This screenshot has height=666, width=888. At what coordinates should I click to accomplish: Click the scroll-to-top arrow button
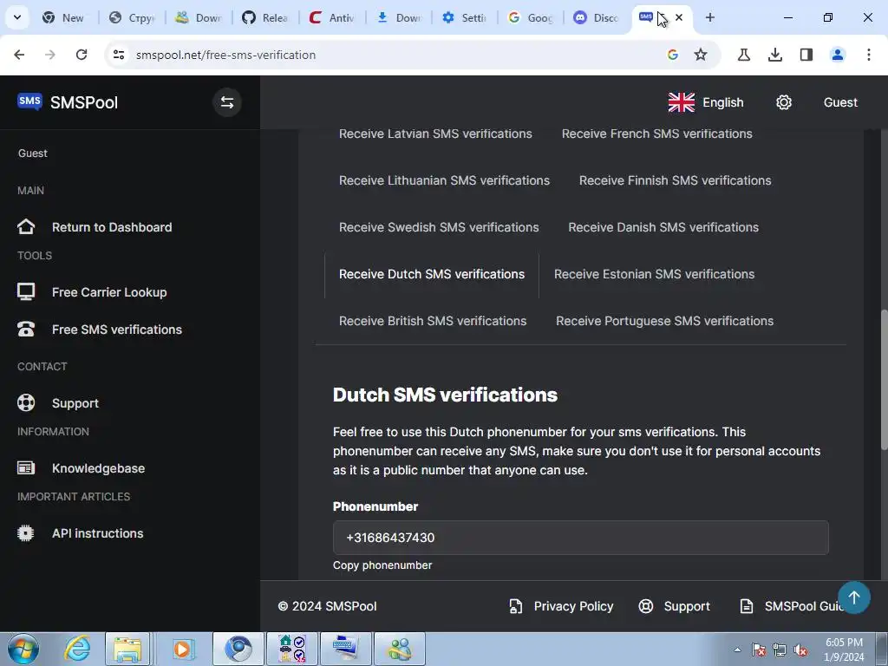[854, 597]
